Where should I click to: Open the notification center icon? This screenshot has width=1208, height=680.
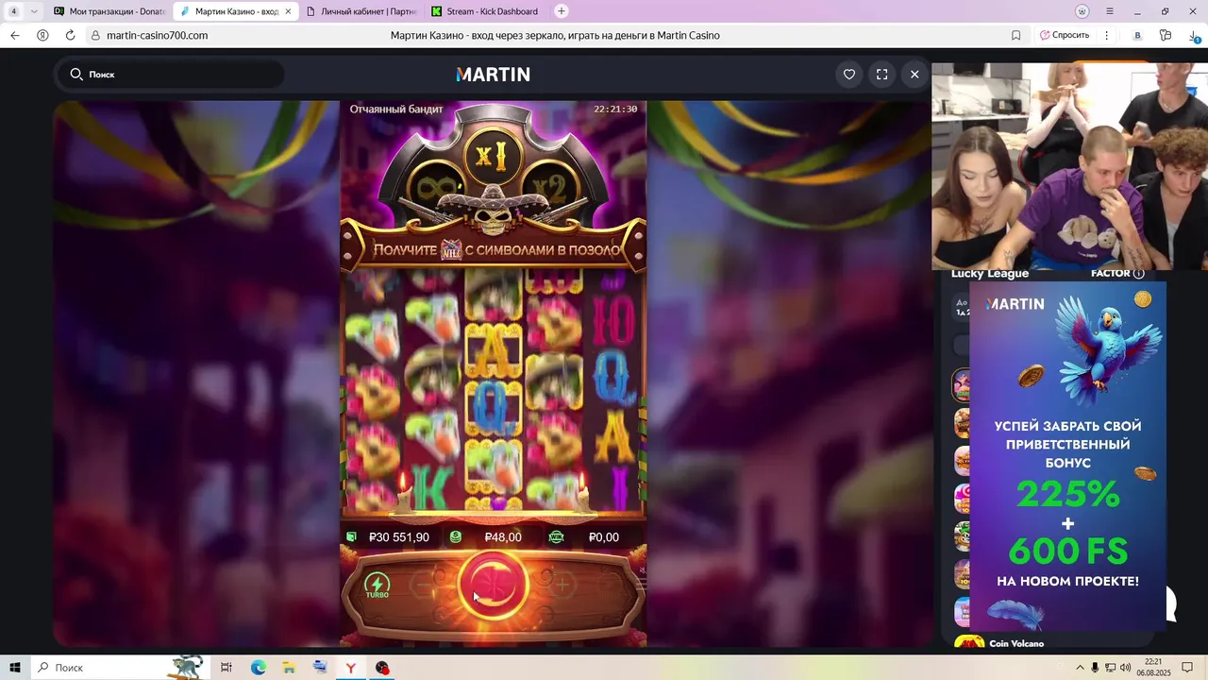pyautogui.click(x=1188, y=668)
